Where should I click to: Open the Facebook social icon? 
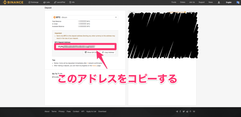(180, 111)
